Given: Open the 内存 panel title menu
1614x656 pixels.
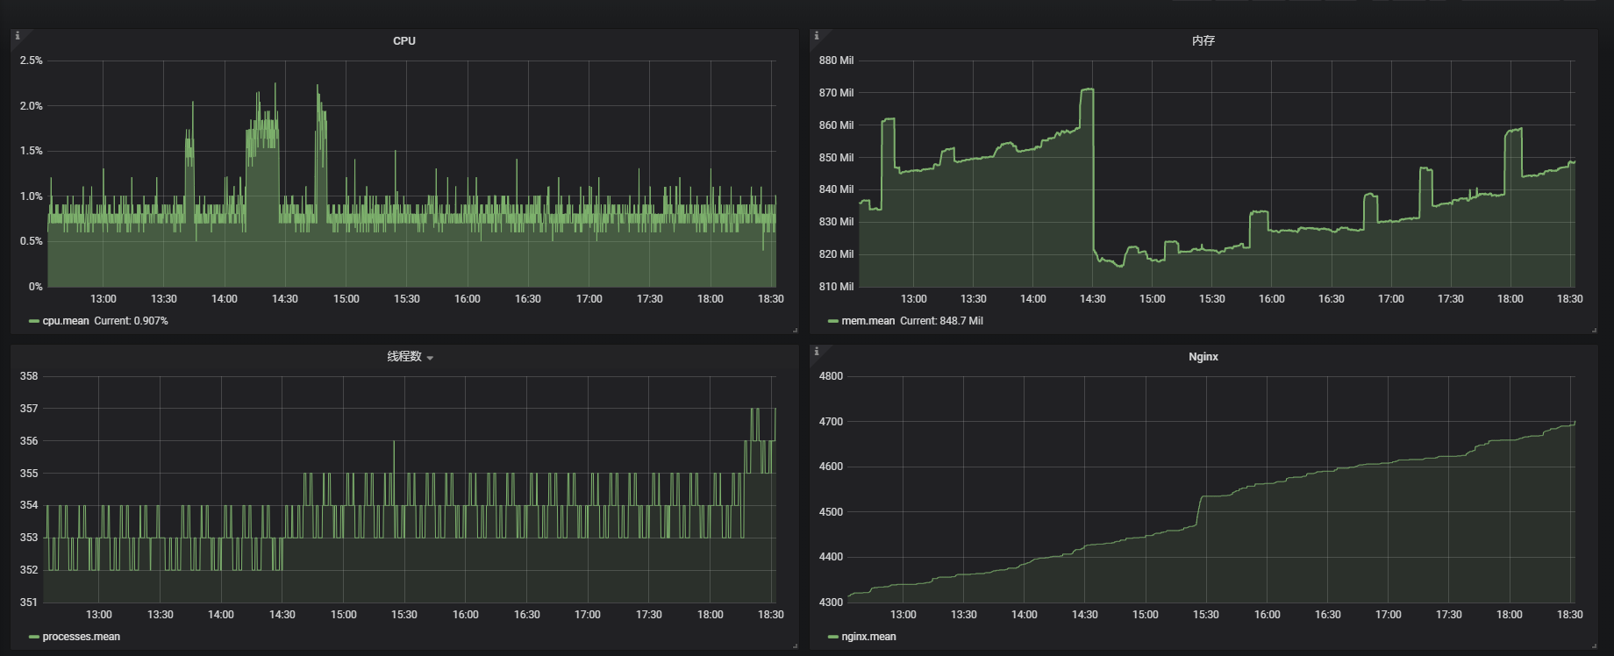Looking at the screenshot, I should tap(1203, 41).
